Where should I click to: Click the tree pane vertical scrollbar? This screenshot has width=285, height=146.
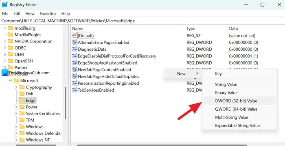(x=65, y=103)
